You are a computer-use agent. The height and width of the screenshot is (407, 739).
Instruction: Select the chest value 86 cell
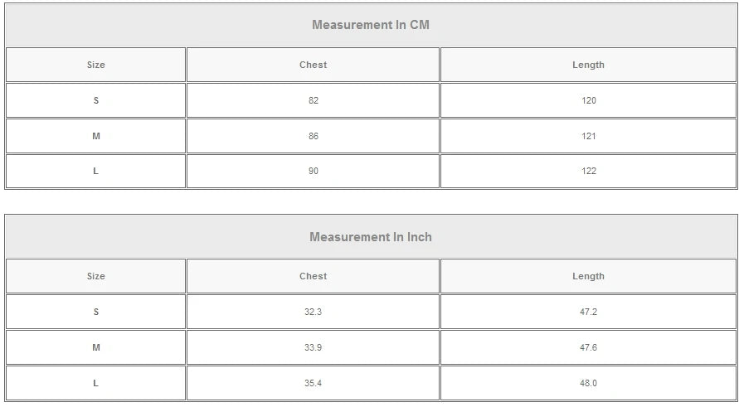click(x=313, y=136)
